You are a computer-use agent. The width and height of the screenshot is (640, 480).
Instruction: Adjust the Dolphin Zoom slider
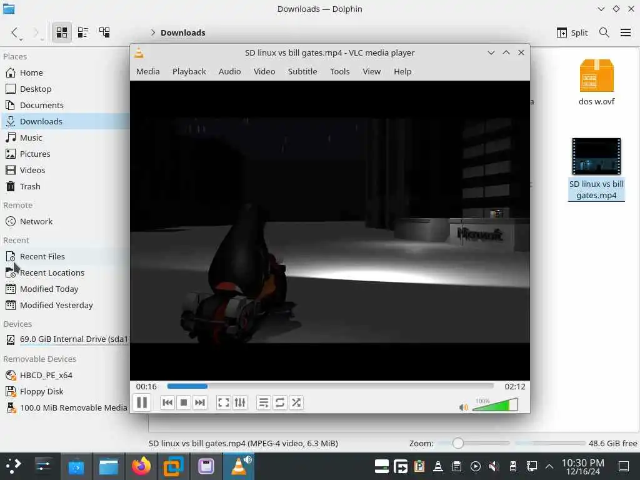pyautogui.click(x=474, y=443)
